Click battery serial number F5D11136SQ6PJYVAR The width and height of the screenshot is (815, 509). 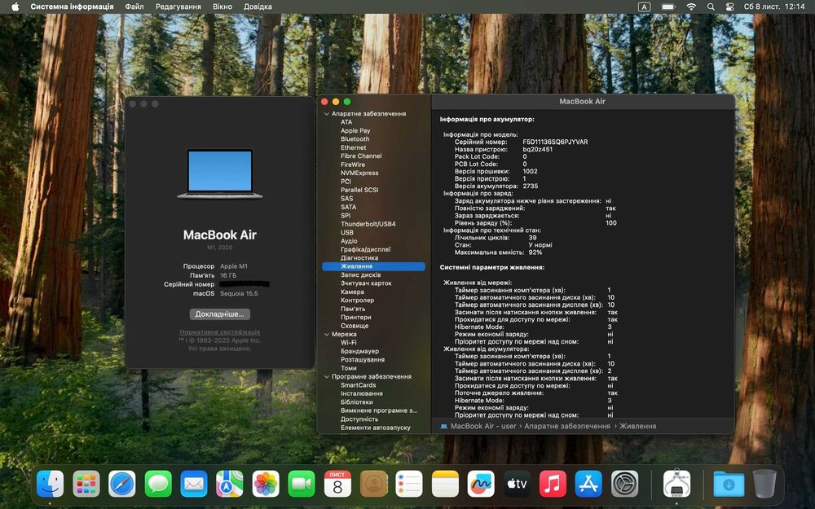[x=555, y=142]
